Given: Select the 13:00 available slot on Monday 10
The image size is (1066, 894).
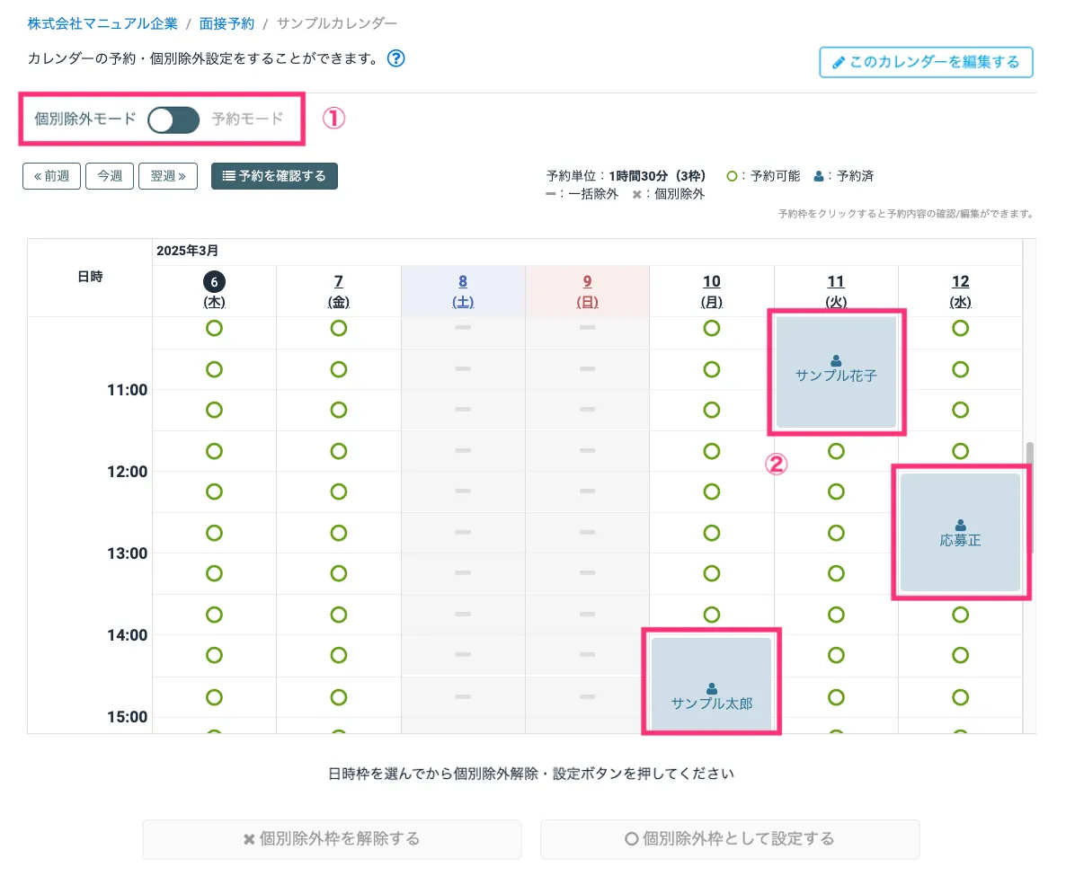Looking at the screenshot, I should [x=711, y=573].
